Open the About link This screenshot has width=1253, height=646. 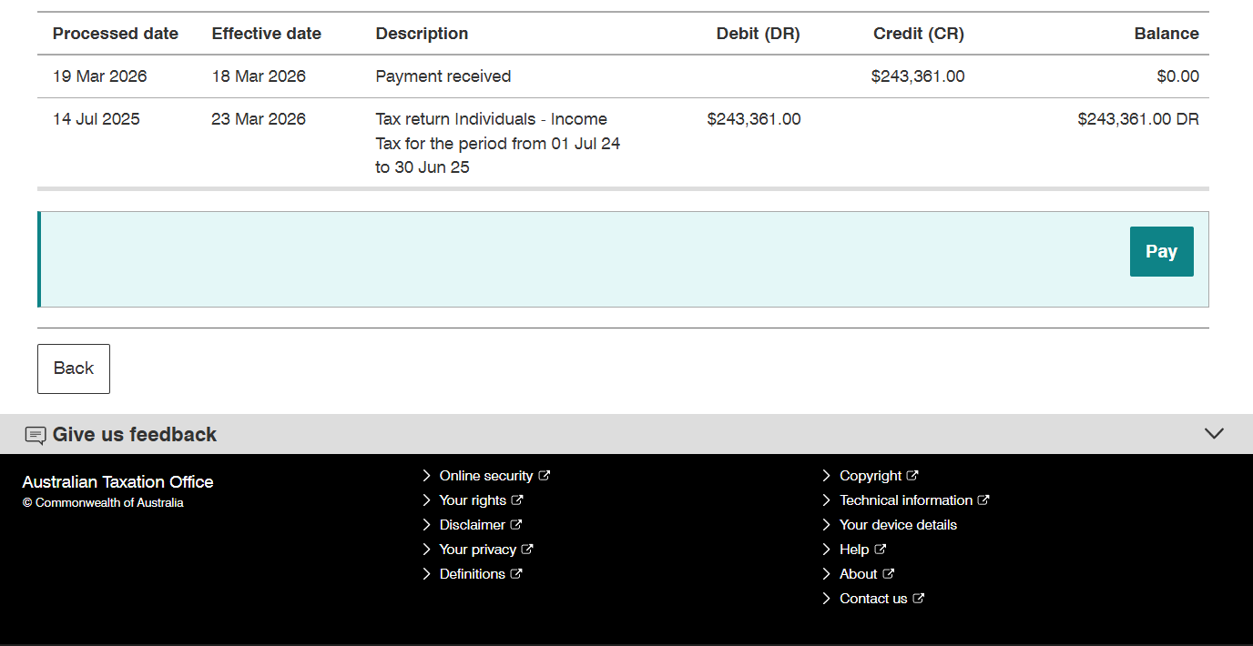(x=859, y=574)
